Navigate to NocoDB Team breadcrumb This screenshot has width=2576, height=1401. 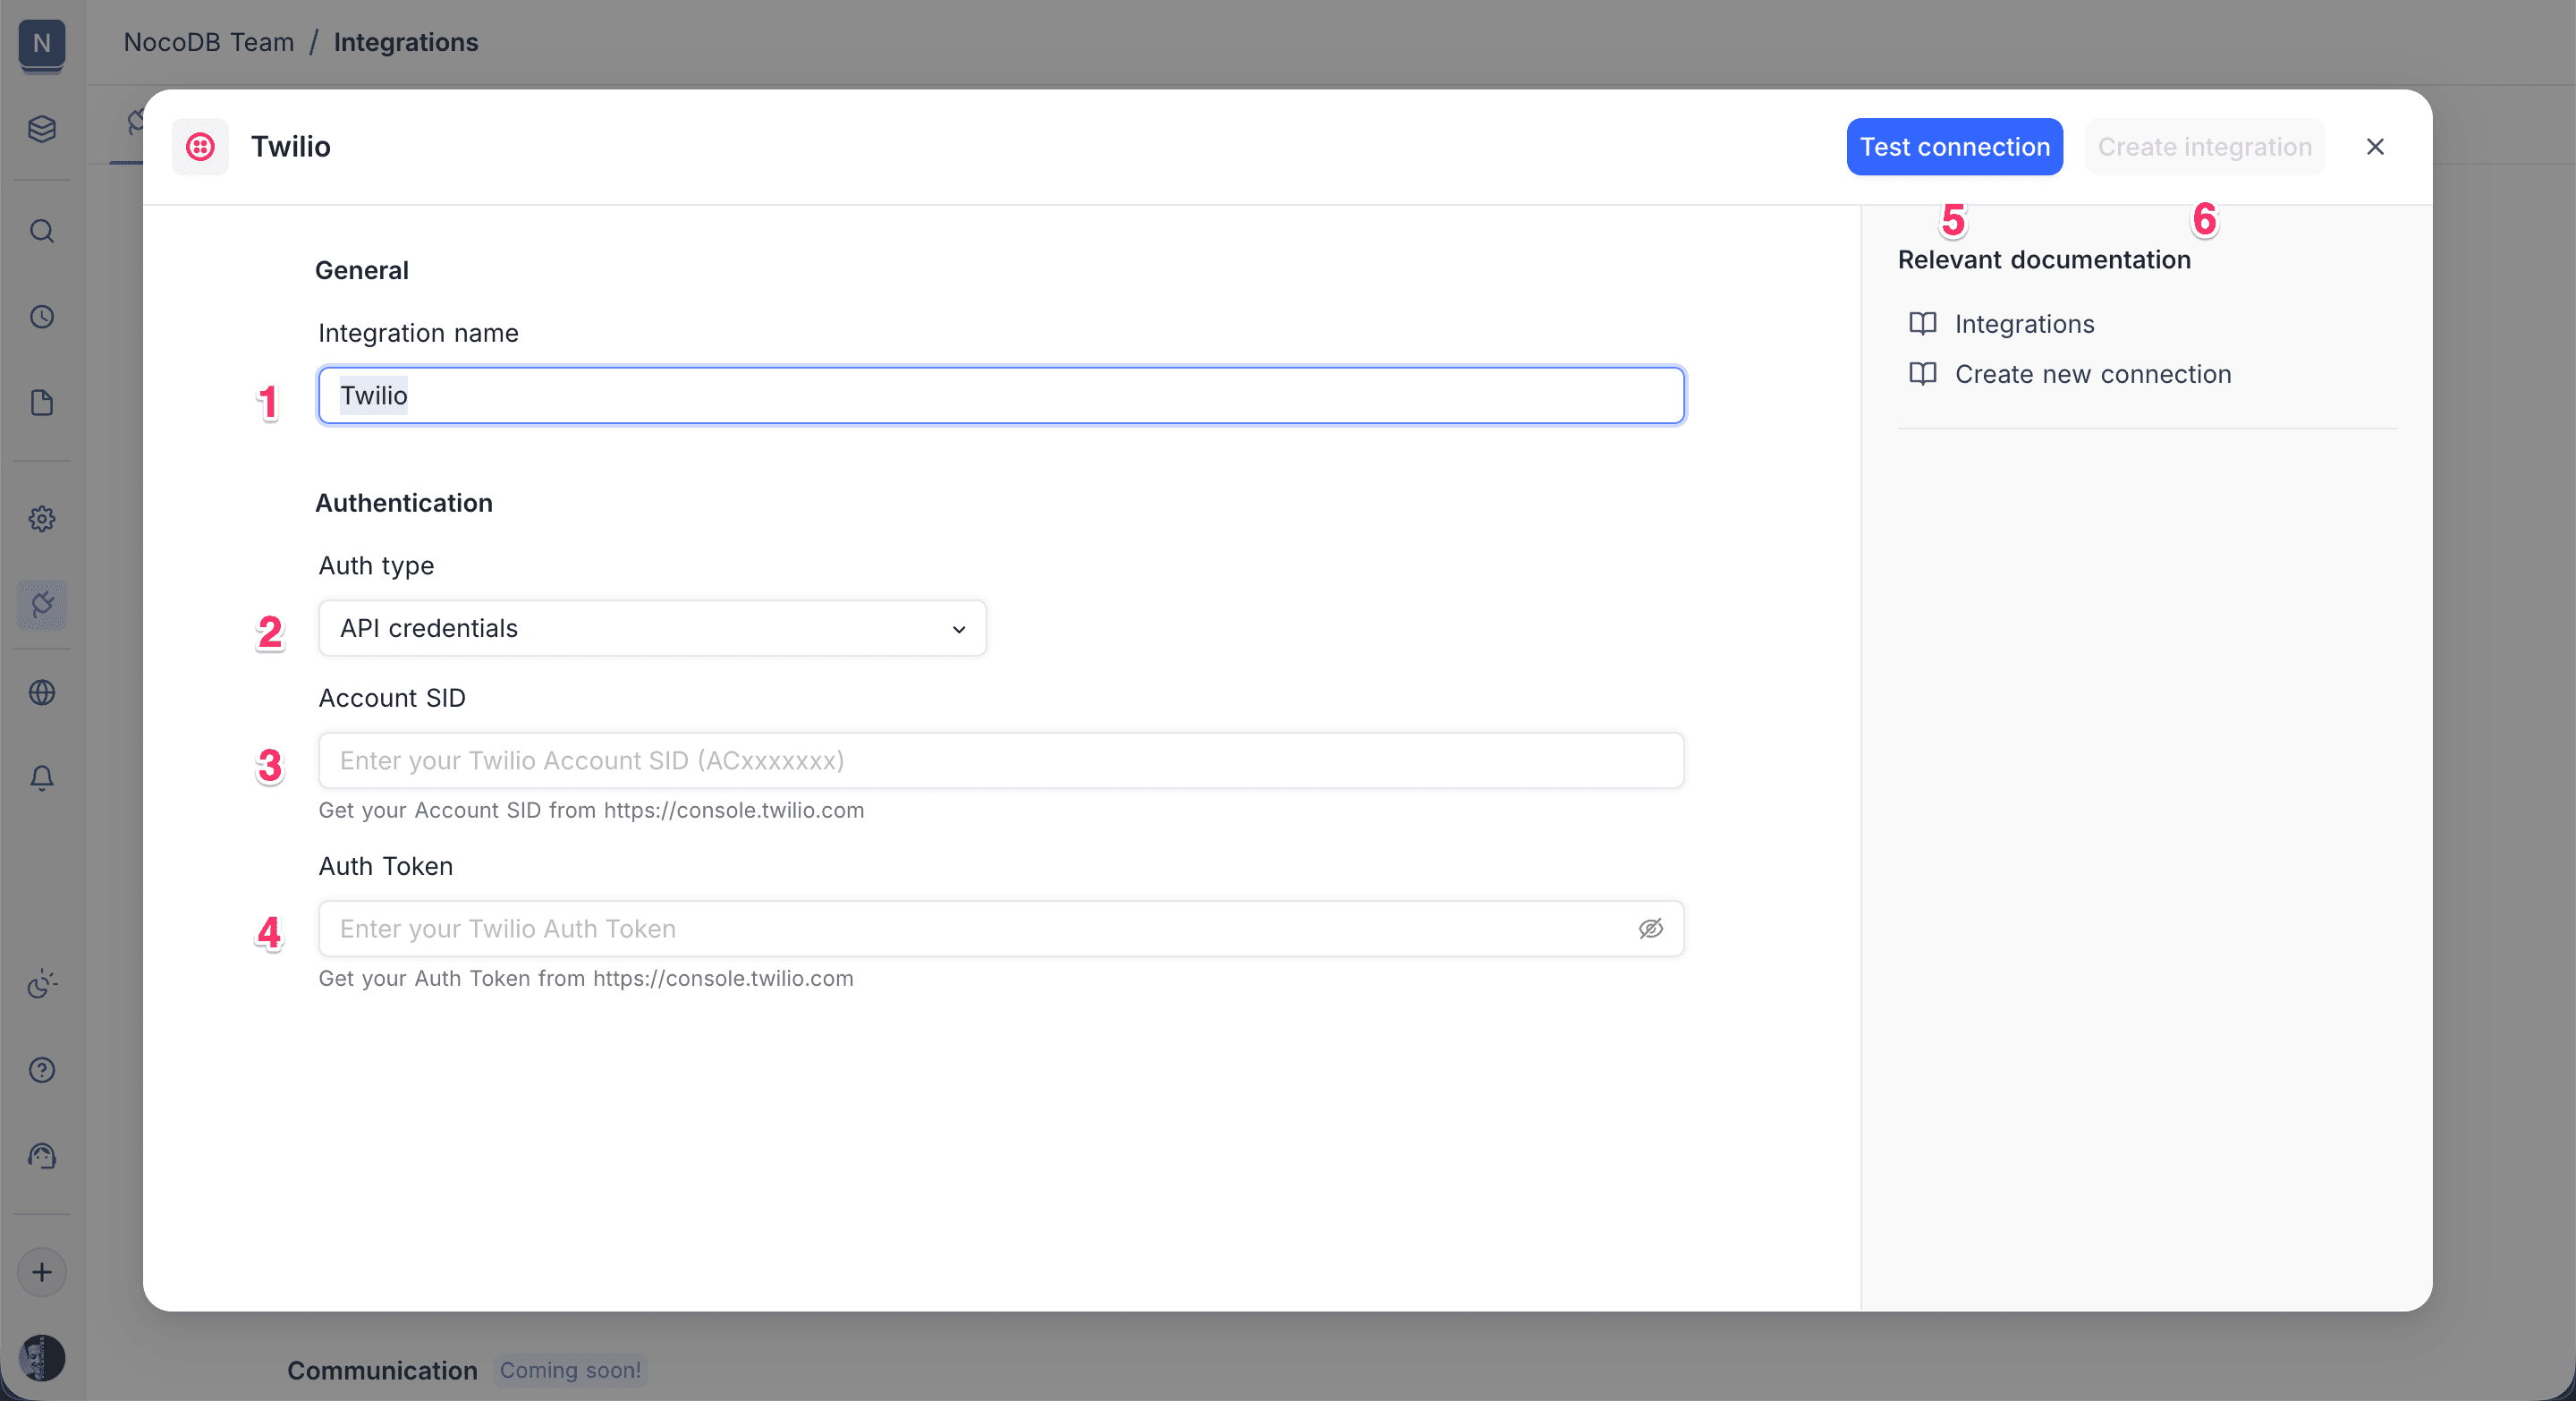click(x=208, y=42)
